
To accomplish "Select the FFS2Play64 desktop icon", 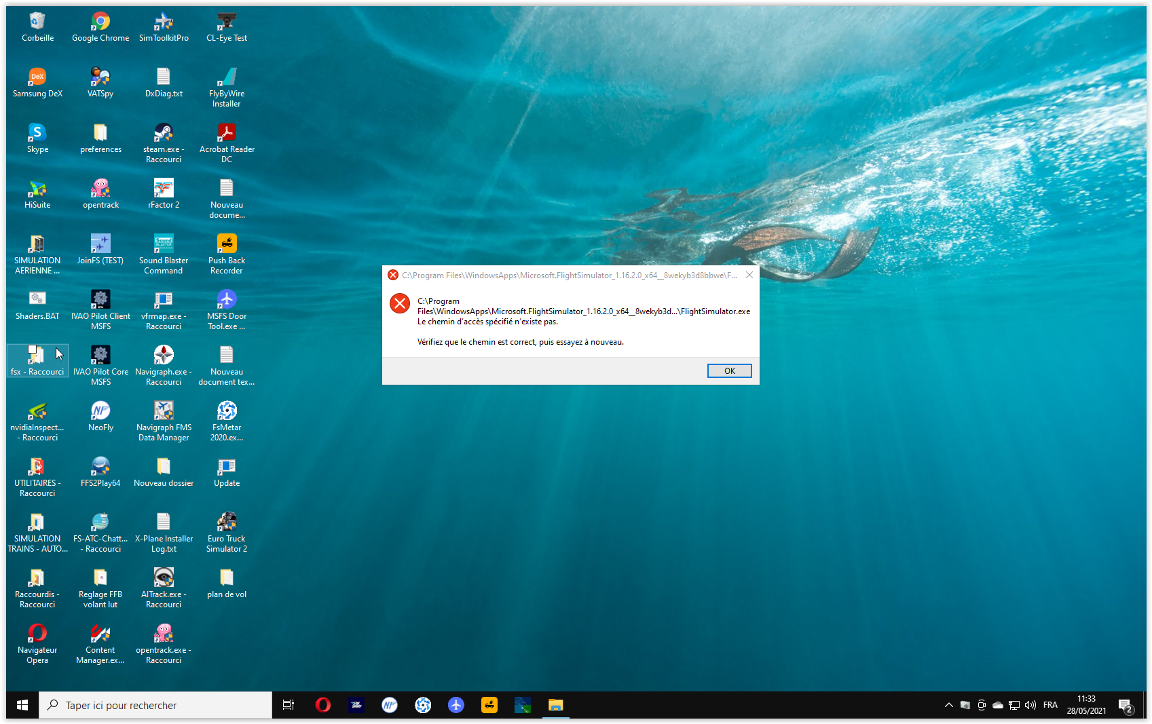I will tap(100, 472).
